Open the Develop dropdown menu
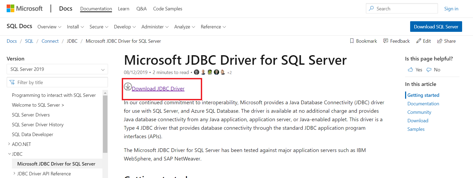Image resolution: width=473 pixels, height=178 pixels. click(125, 27)
